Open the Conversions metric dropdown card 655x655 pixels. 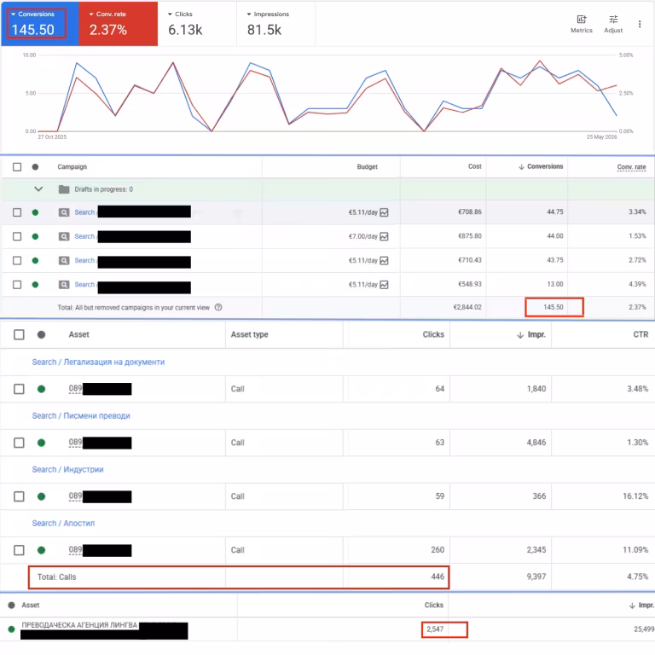coord(40,23)
